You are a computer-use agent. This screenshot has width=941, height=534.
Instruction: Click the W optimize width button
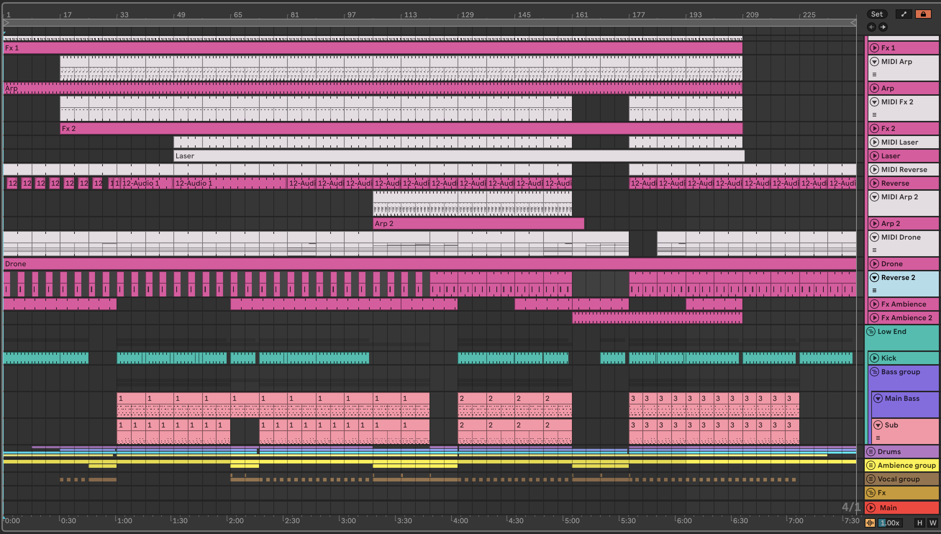click(x=933, y=522)
